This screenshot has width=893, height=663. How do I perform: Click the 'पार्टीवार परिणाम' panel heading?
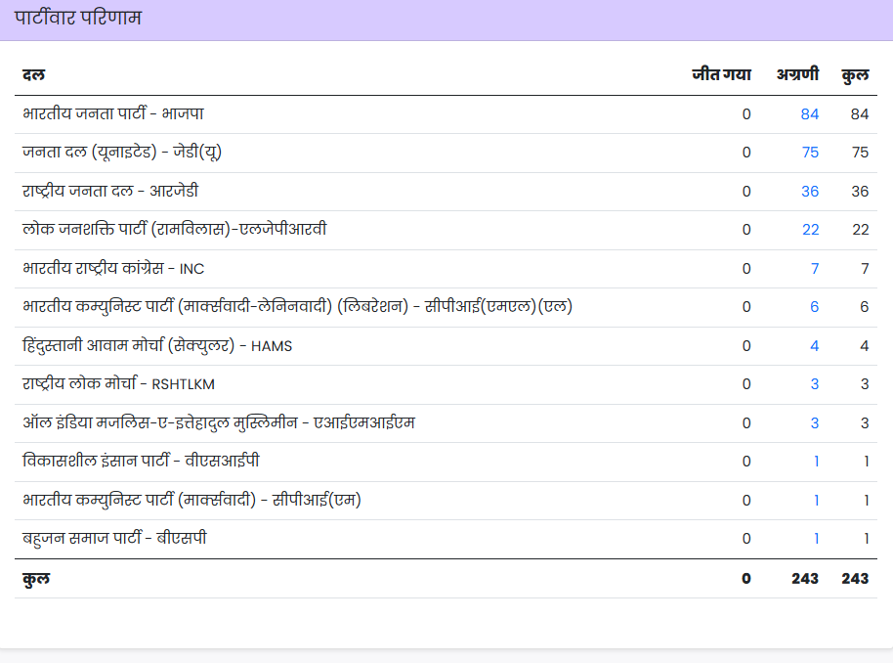click(78, 18)
